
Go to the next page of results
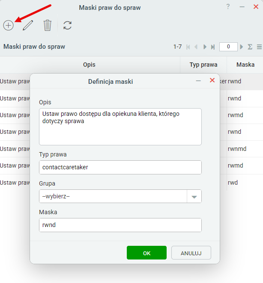[x=205, y=47]
